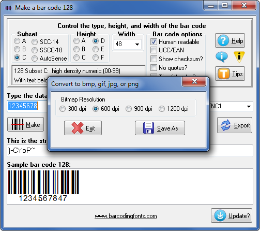
Task: Minimize the Make a bar code window
Action: [x=211, y=6]
